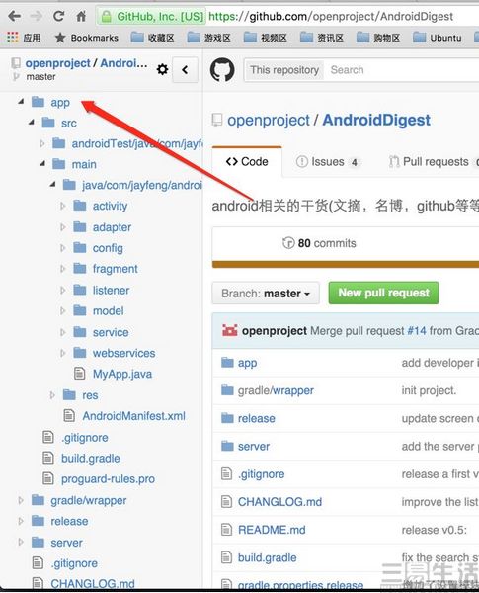Image resolution: width=479 pixels, height=593 pixels.
Task: Reload the page with the refresh icon
Action: [58, 16]
